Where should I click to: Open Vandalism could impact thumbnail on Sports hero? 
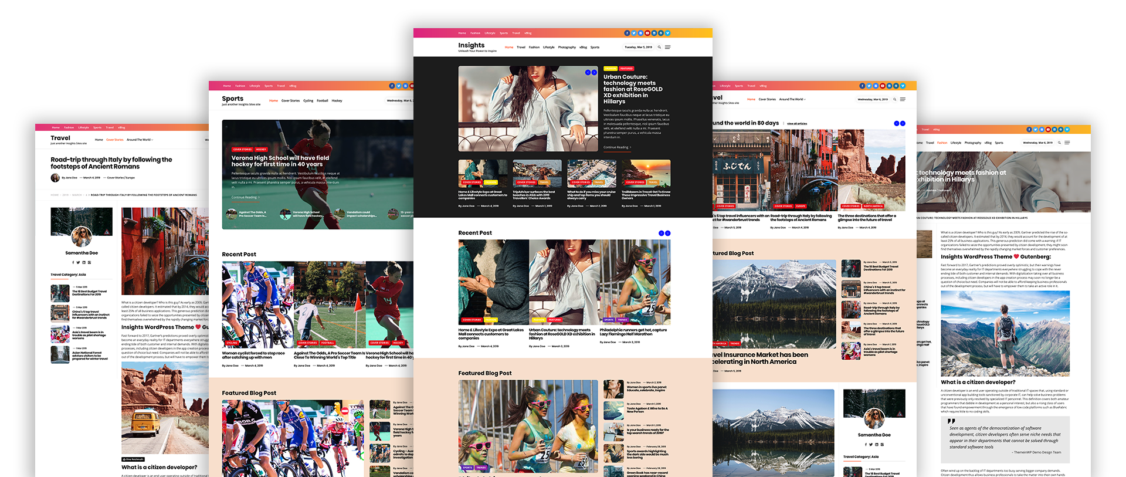pyautogui.click(x=339, y=214)
